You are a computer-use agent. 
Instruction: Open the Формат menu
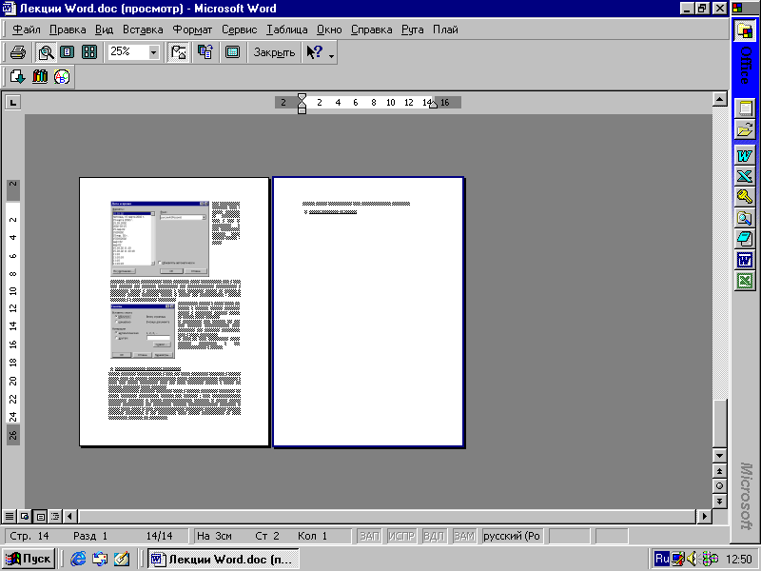coord(193,30)
